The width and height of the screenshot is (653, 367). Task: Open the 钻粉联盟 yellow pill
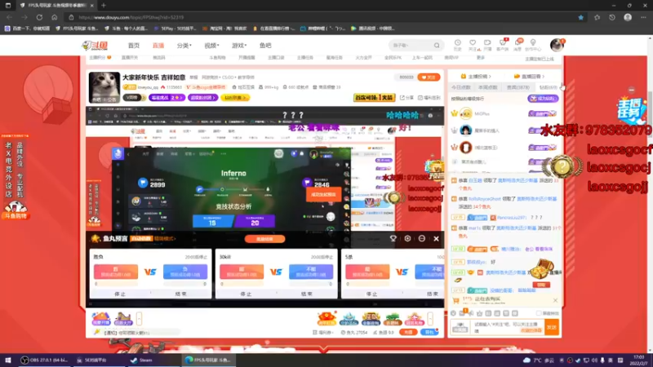pyautogui.click(x=235, y=97)
